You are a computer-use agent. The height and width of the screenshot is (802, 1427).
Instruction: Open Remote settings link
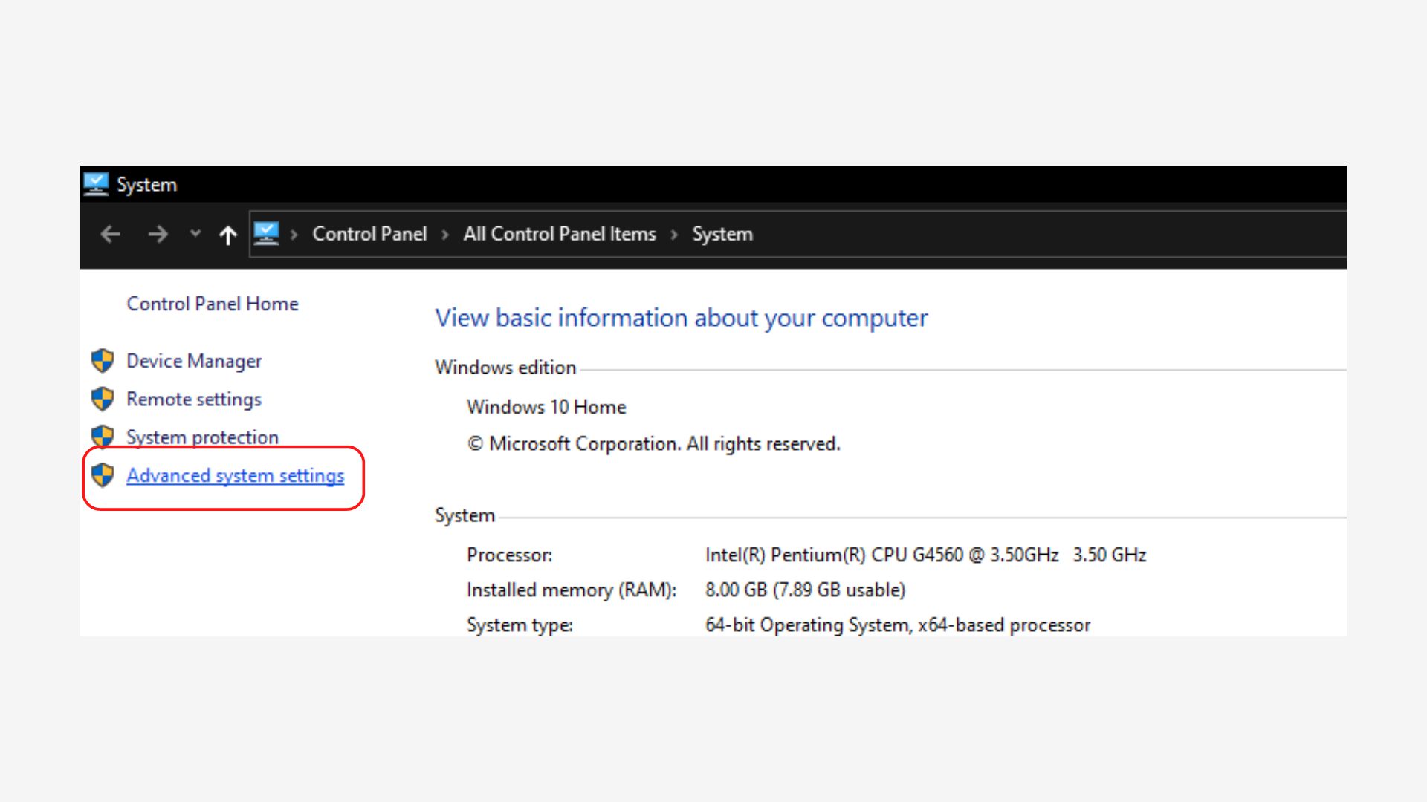[194, 400]
